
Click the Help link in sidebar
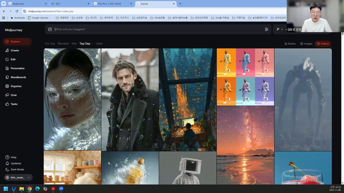click(14, 157)
